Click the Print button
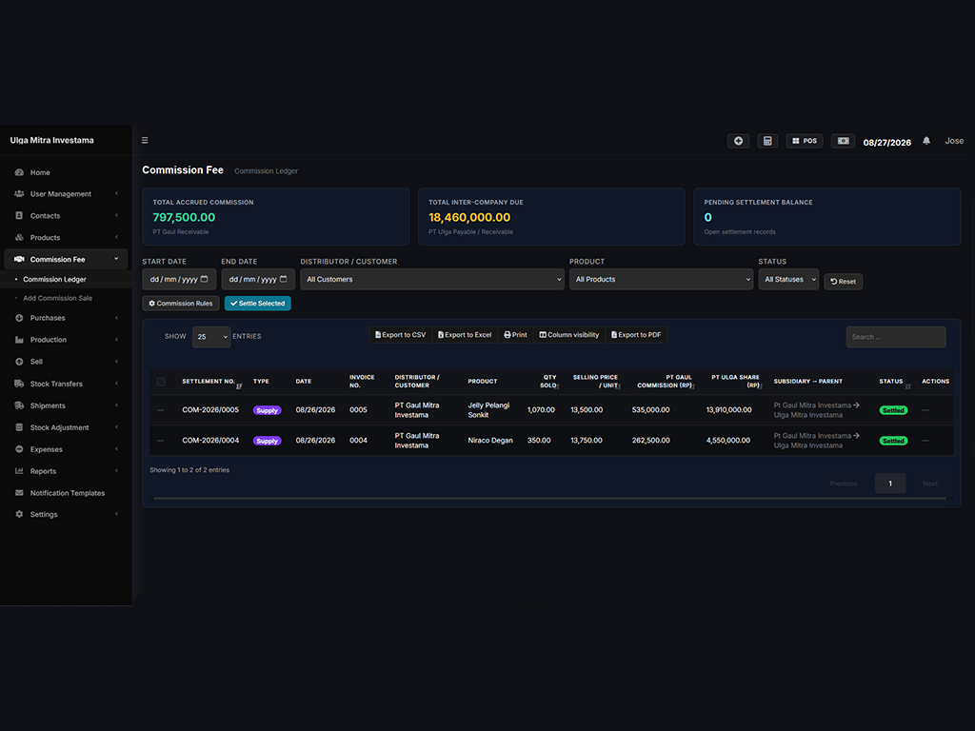This screenshot has height=731, width=975. 515,334
